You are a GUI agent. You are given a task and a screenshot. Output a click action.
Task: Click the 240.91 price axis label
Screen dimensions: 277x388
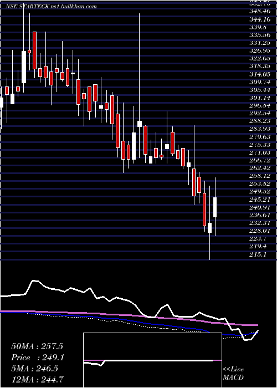click(x=259, y=208)
